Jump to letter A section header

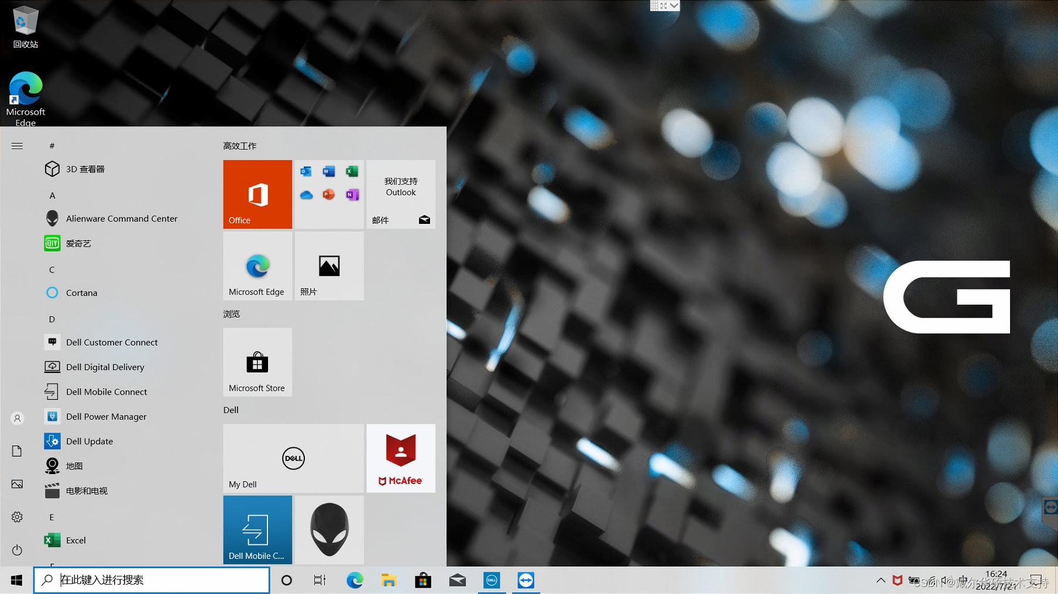[x=52, y=195]
